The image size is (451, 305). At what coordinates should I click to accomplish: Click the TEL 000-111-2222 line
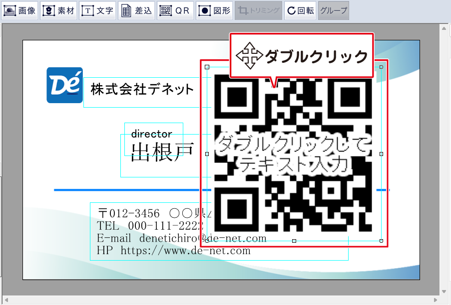click(150, 226)
